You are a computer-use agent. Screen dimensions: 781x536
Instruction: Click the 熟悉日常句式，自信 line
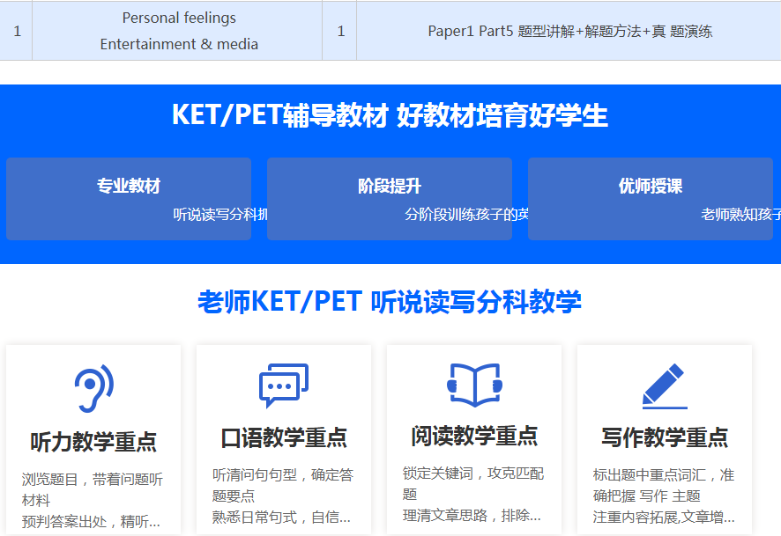281,518
